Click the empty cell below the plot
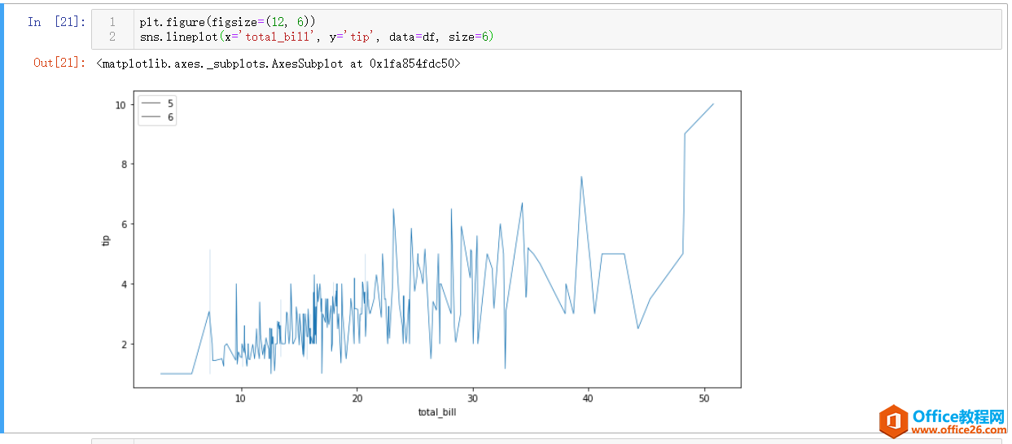Viewport: 1012px width, 444px height. [545, 441]
